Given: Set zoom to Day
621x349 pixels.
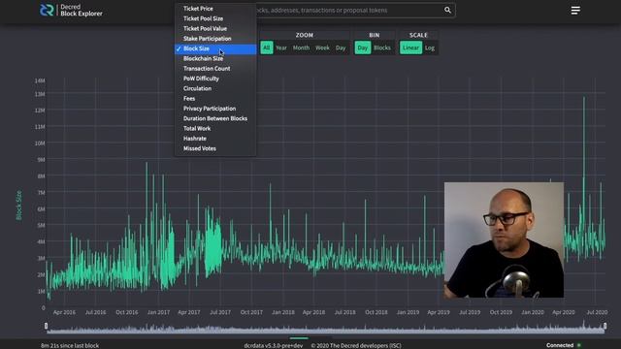Looking at the screenshot, I should click(341, 48).
